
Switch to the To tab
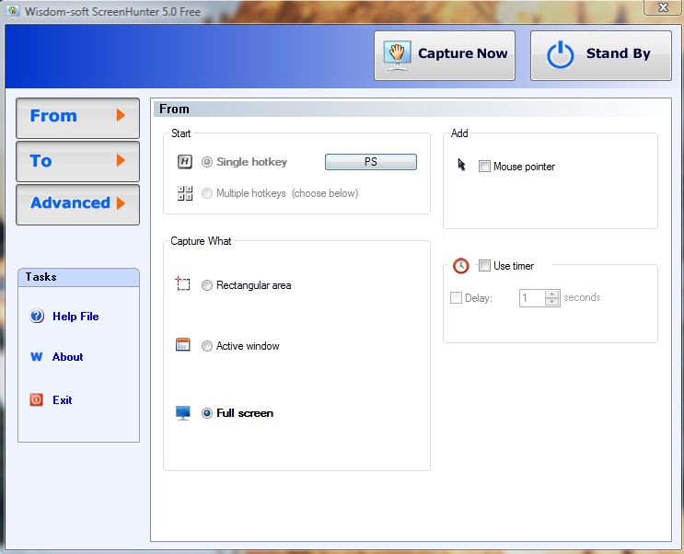coord(77,161)
